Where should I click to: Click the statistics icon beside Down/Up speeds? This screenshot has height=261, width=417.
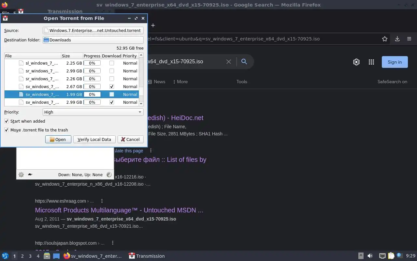(109, 175)
